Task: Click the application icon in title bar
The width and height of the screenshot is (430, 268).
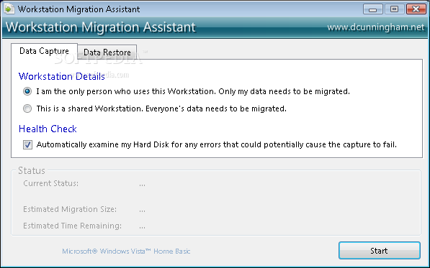Action: 9,9
